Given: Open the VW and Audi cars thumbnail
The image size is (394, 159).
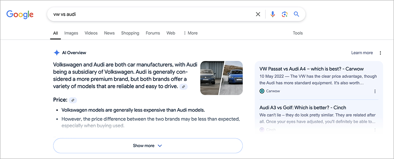Looking at the screenshot, I should (x=221, y=78).
